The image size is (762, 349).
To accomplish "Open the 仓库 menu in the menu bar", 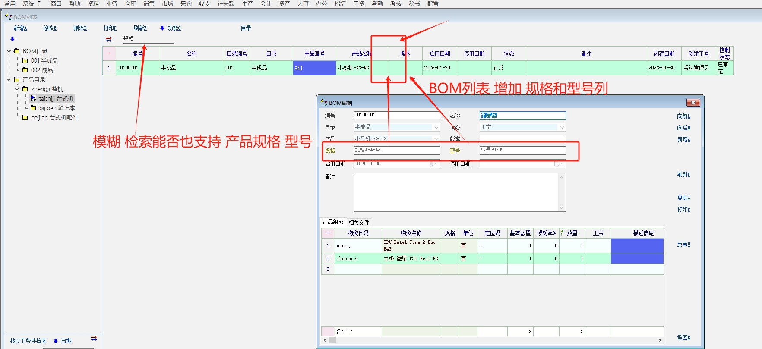I will tap(130, 3).
